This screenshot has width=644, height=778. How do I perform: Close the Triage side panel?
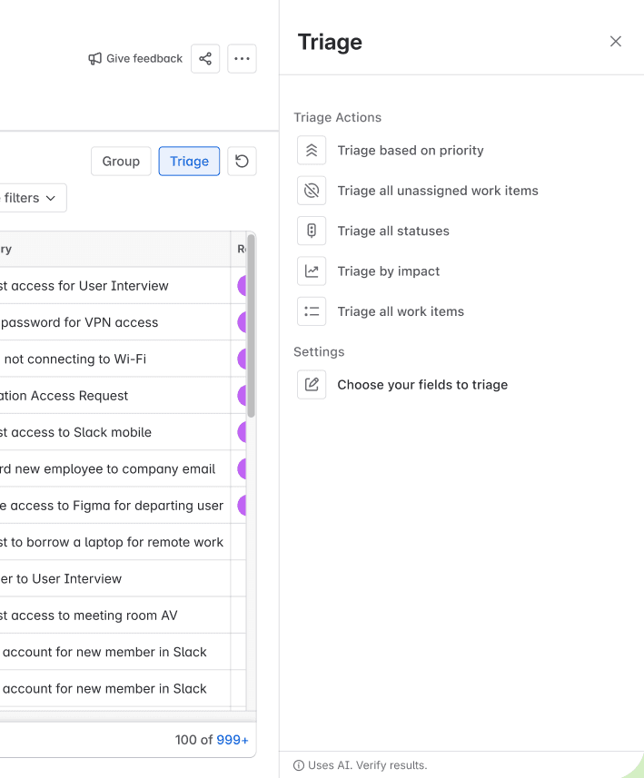(616, 42)
